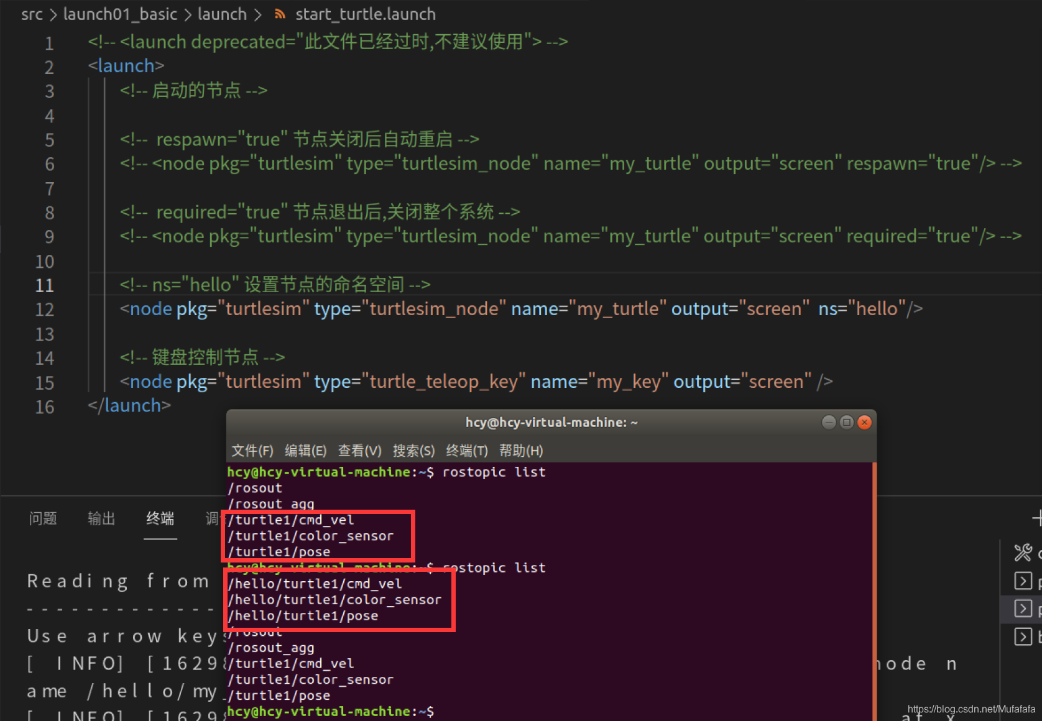Image resolution: width=1042 pixels, height=721 pixels.
Task: Open the 文件(F) menu in terminal window
Action: 252,451
